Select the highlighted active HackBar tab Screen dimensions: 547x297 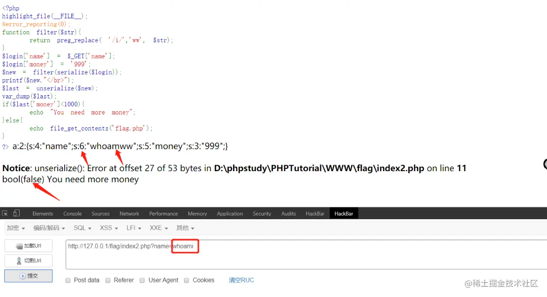(344, 214)
